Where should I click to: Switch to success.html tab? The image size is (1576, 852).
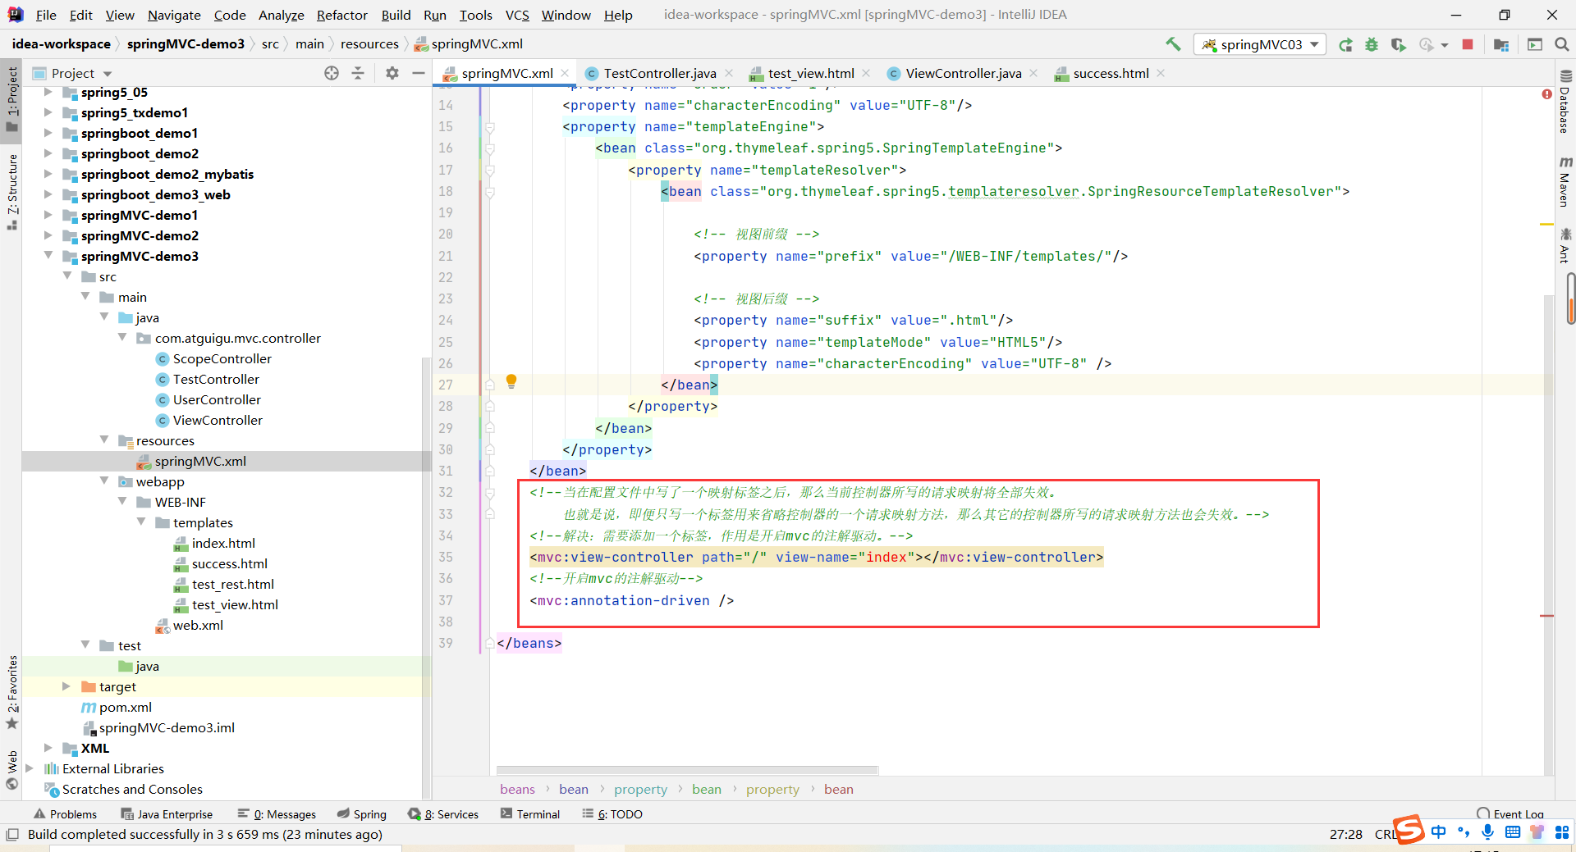click(1111, 73)
